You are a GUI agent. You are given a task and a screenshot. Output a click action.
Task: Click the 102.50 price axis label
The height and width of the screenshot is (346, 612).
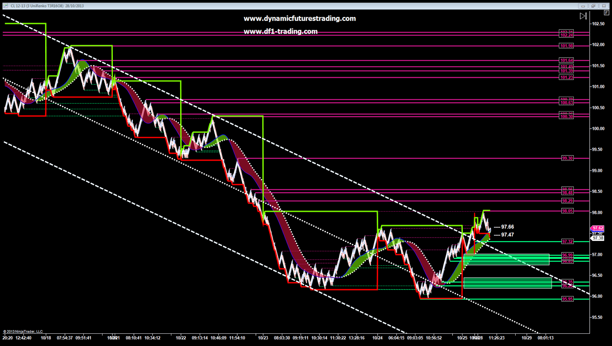pyautogui.click(x=598, y=24)
